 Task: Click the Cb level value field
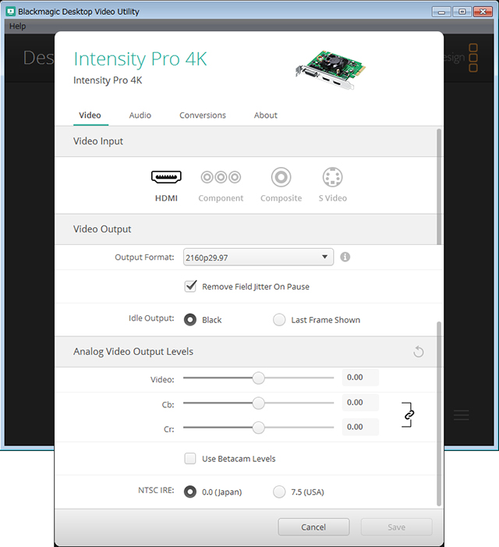click(x=360, y=403)
